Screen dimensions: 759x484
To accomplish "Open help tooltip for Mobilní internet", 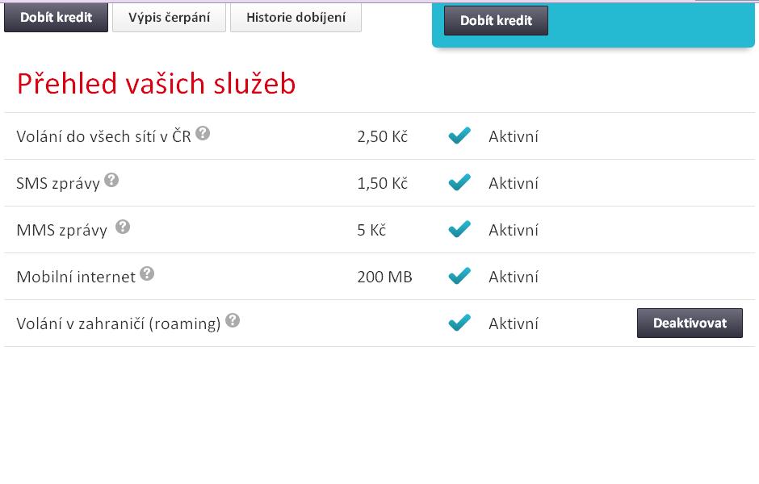I will [147, 273].
